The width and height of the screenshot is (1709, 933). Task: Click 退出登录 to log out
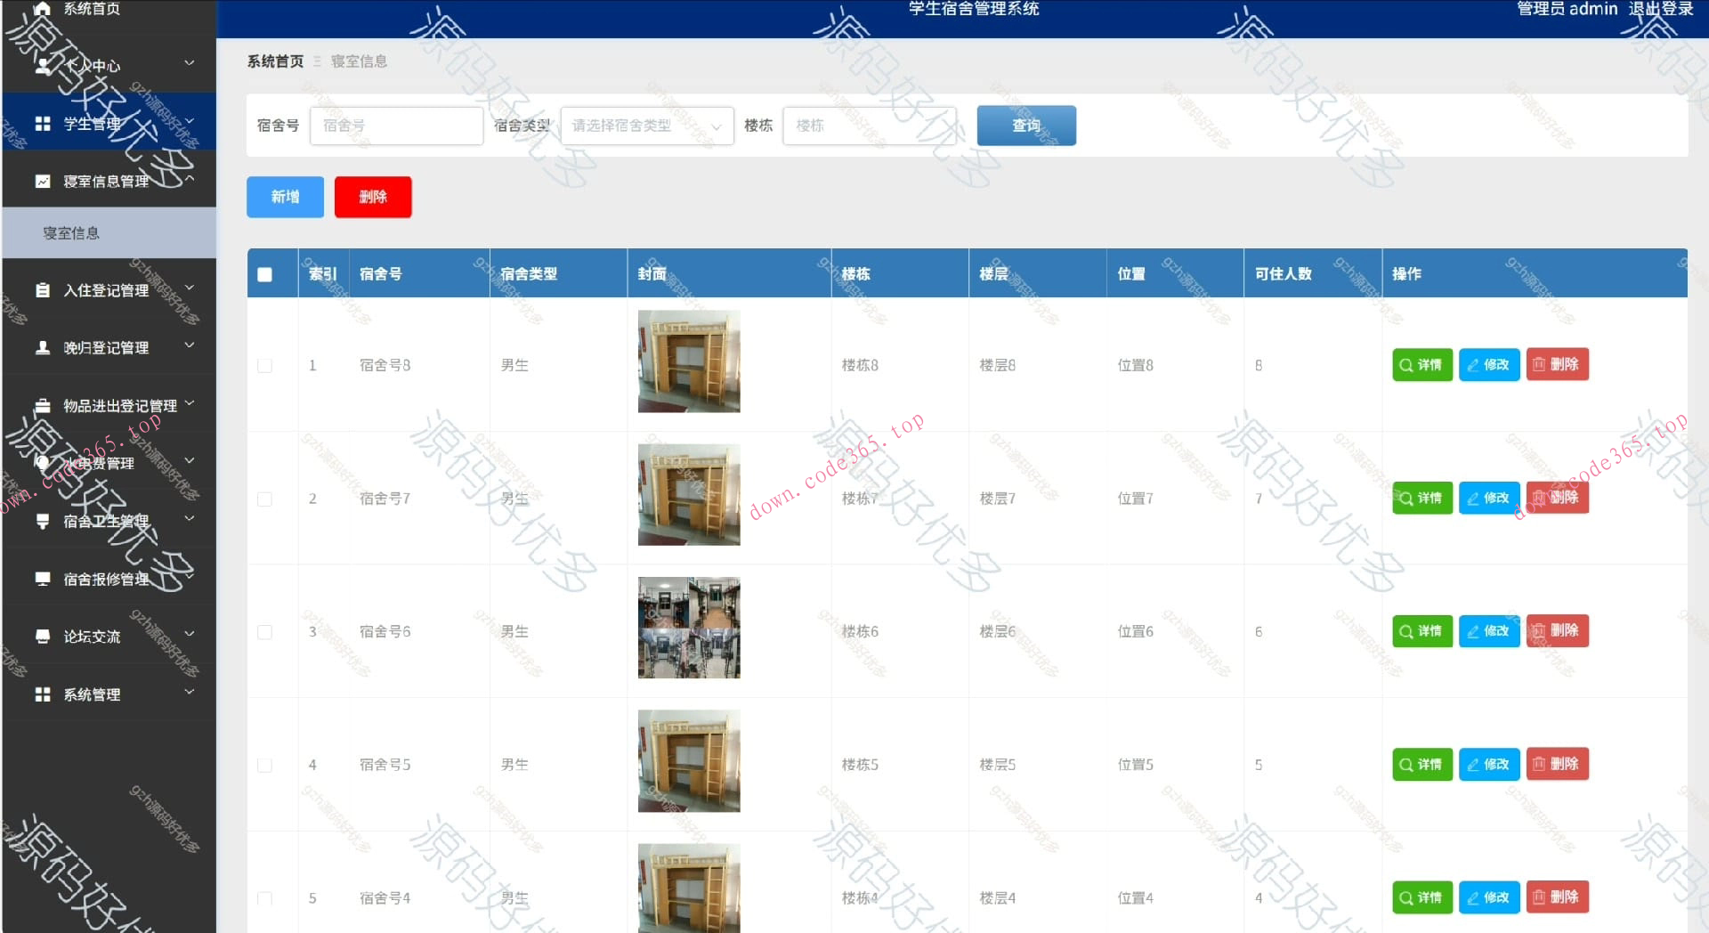click(x=1664, y=10)
